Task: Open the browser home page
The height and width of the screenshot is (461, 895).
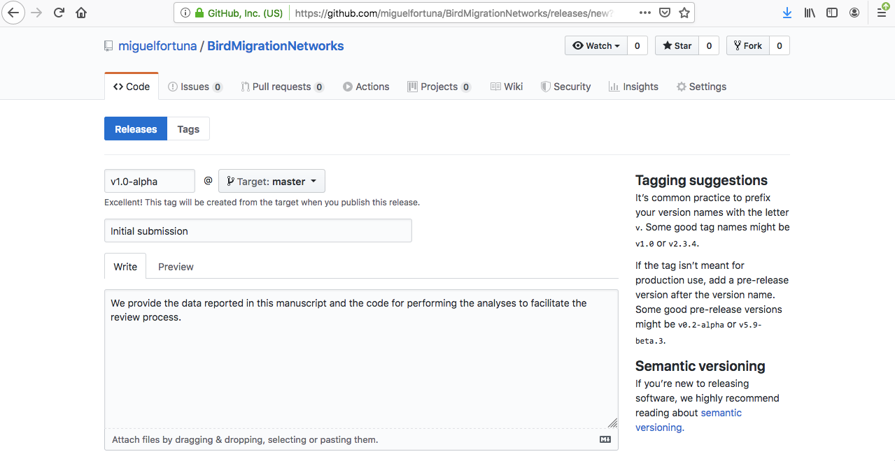Action: tap(81, 13)
